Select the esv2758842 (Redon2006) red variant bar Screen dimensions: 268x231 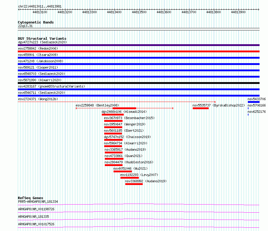click(x=139, y=51)
